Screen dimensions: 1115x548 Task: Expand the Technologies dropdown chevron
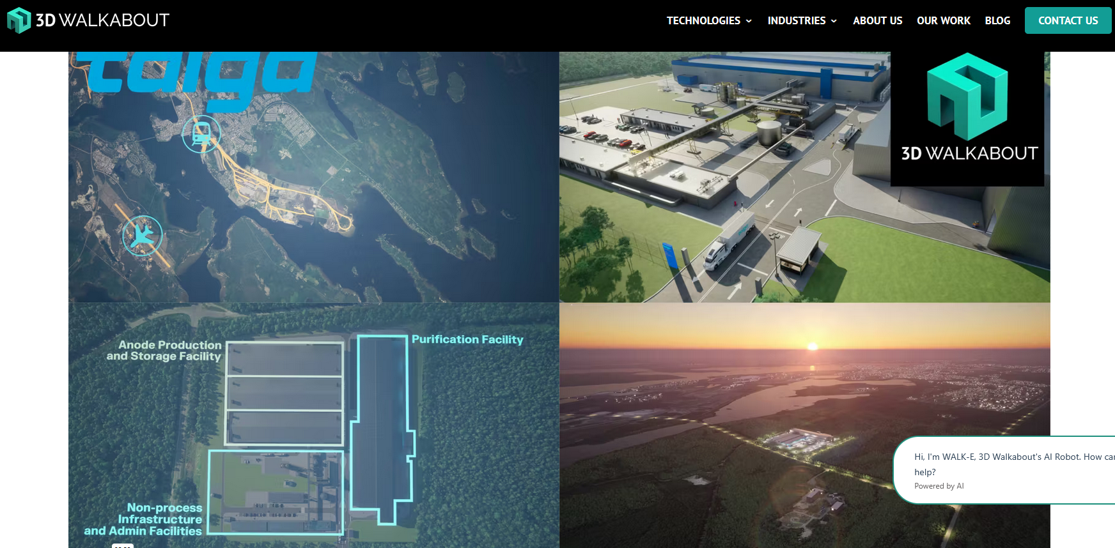tap(749, 21)
